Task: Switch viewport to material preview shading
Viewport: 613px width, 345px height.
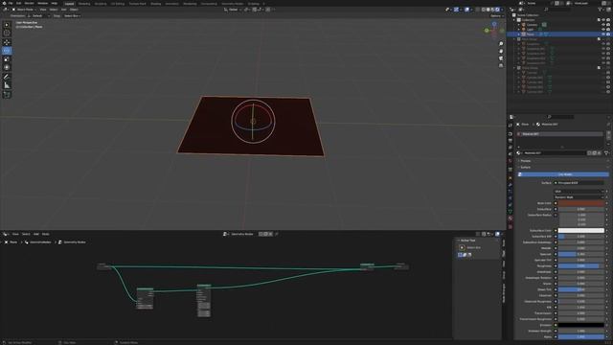Action: coord(492,10)
